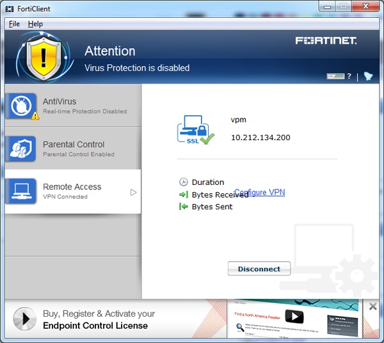Click the 'Endpoint Control License' text
Viewport: 384px width, 343px height.
tap(95, 326)
